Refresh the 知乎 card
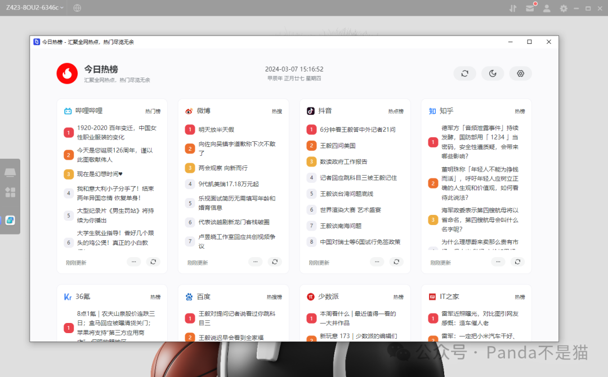608x377 pixels. coord(518,262)
